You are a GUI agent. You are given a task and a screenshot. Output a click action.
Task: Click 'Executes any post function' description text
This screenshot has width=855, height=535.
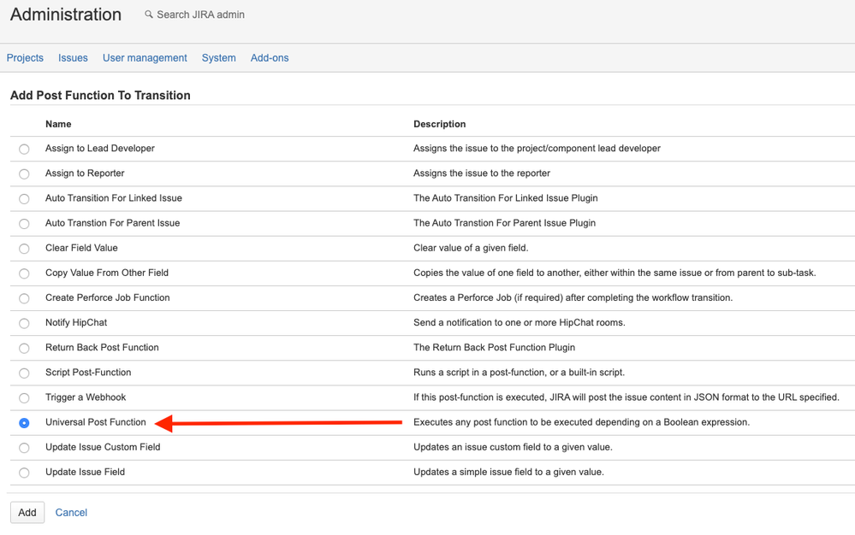(x=581, y=422)
